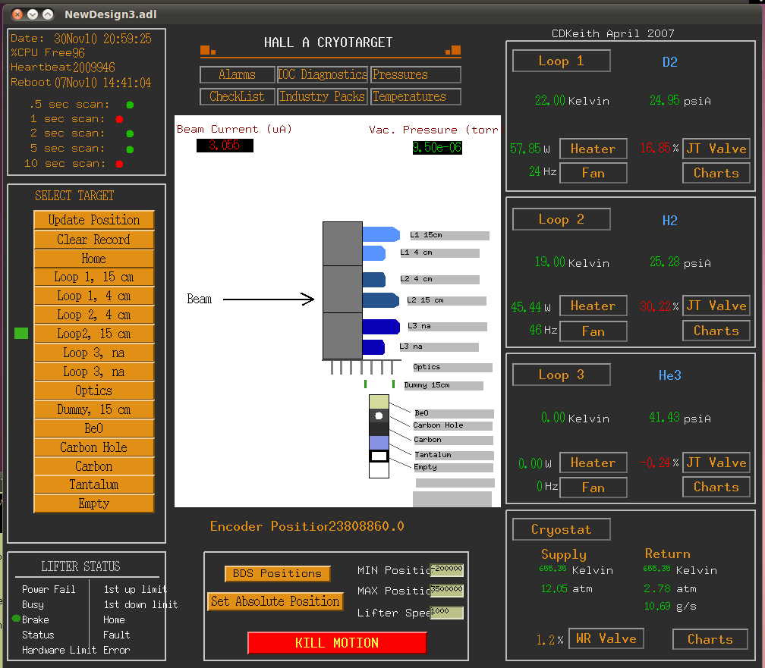Hit the red KILL MOTION button
765x668 pixels.
point(337,643)
